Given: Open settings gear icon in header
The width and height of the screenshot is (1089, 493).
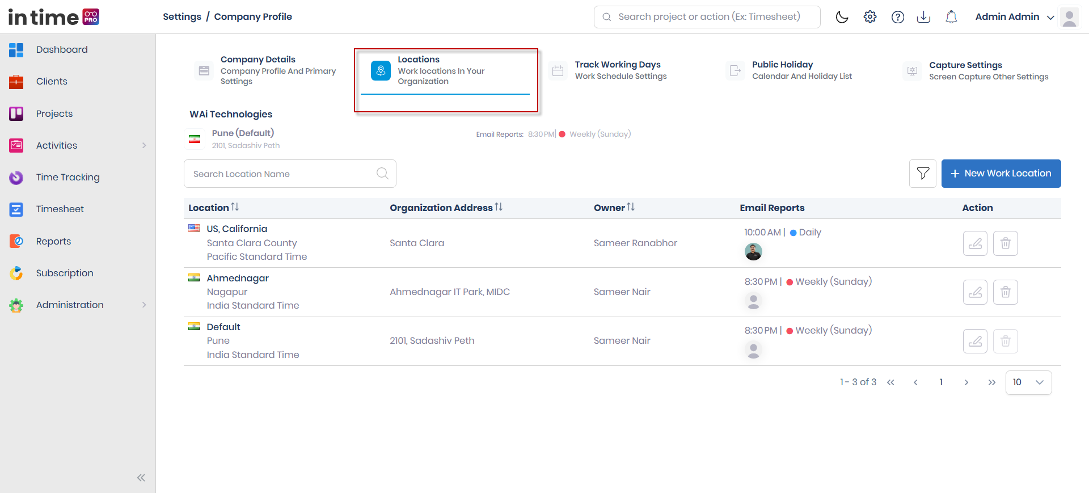Looking at the screenshot, I should point(870,17).
